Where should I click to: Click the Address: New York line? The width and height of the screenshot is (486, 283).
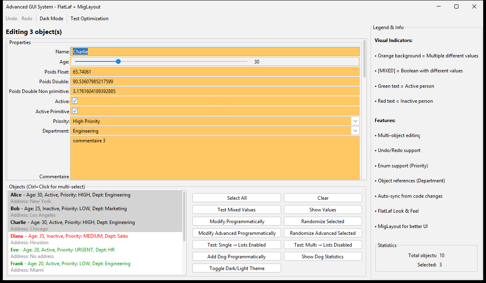click(x=31, y=201)
